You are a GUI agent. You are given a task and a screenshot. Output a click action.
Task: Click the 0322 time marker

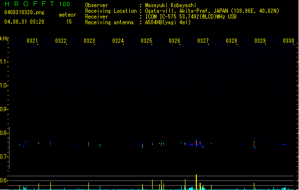pyautogui.click(x=61, y=41)
